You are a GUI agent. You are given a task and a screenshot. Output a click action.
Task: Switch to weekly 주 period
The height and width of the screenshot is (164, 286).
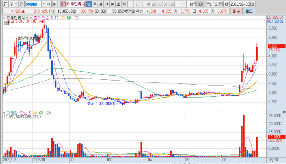coord(95,4)
